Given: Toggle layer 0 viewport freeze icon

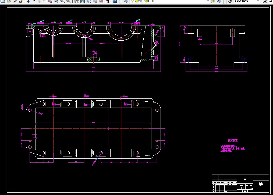Looking at the screenshot, I should pyautogui.click(x=141, y=1).
